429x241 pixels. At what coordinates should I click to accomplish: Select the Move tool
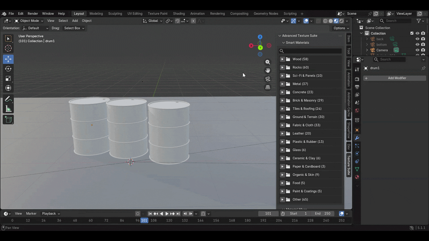[8, 59]
